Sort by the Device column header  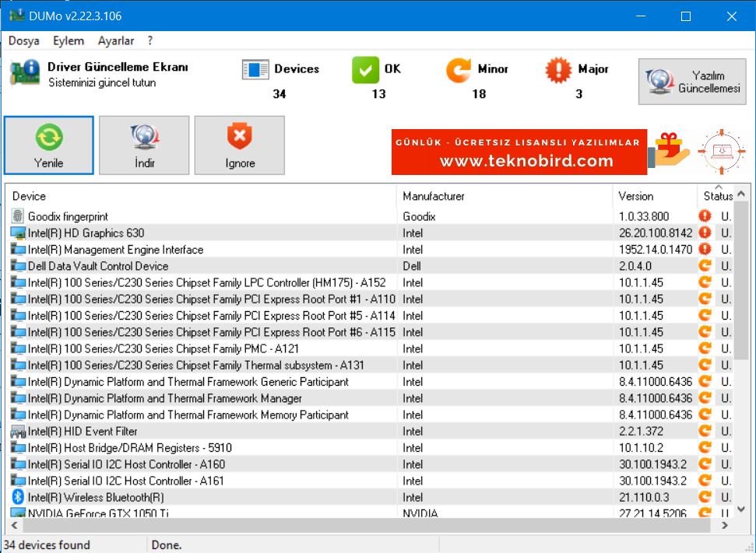[201, 196]
